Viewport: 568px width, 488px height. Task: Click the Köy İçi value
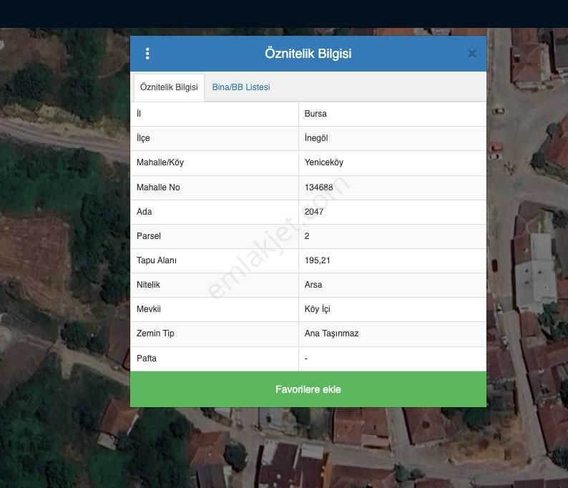pyautogui.click(x=318, y=309)
